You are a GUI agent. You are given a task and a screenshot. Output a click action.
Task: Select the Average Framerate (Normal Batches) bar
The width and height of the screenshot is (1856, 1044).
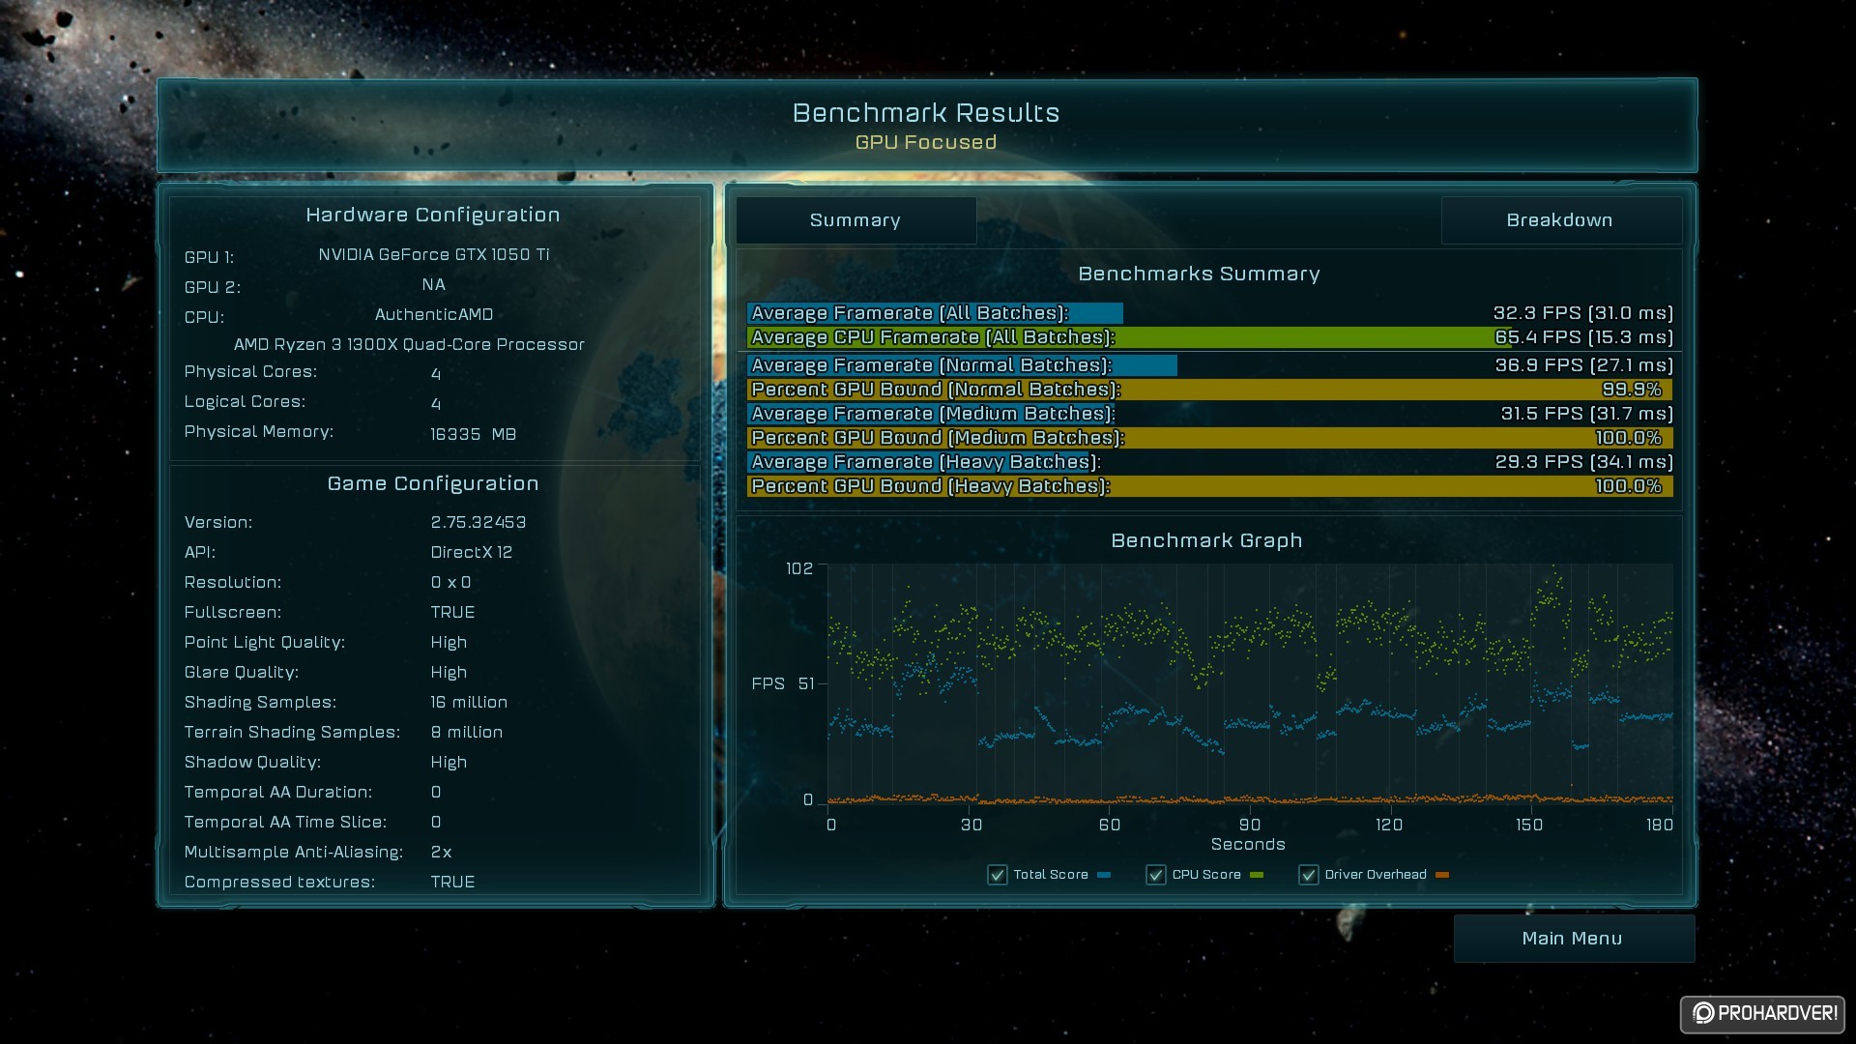pos(962,365)
